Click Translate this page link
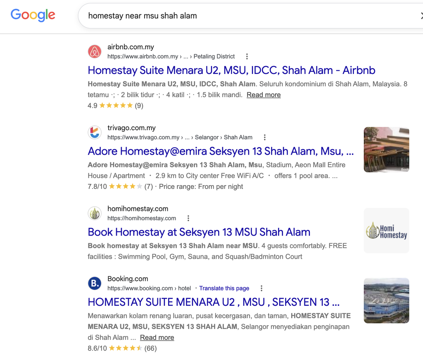423x360 pixels. tap(224, 288)
